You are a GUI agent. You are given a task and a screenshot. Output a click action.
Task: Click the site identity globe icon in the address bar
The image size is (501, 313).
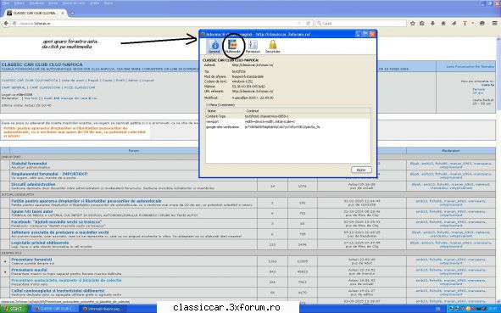pos(14,24)
